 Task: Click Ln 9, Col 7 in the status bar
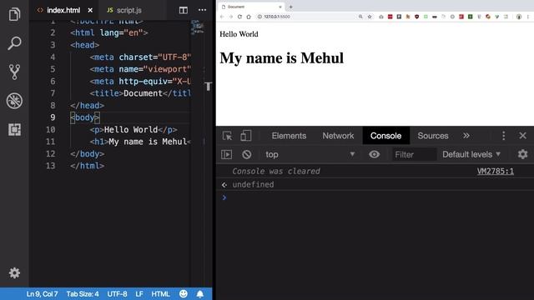(42, 294)
